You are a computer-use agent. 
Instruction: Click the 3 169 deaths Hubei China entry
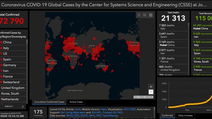tap(173, 43)
